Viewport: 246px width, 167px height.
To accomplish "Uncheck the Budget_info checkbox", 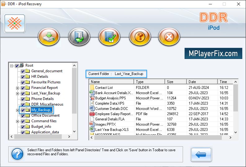I will point(23,127).
